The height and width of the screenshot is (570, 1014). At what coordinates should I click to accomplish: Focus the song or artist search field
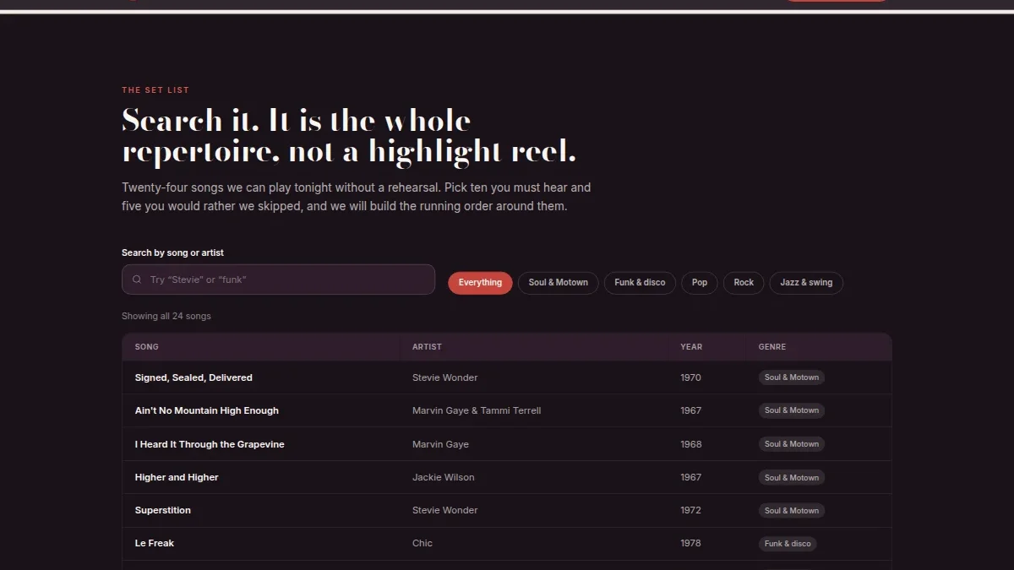pos(278,280)
